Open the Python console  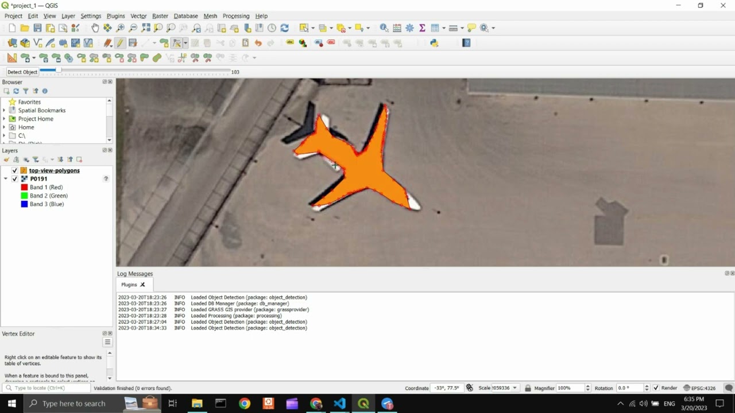tap(434, 43)
